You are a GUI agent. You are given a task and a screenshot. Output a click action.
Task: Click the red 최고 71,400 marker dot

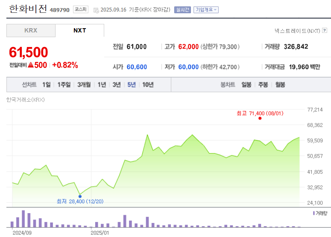click(x=260, y=118)
